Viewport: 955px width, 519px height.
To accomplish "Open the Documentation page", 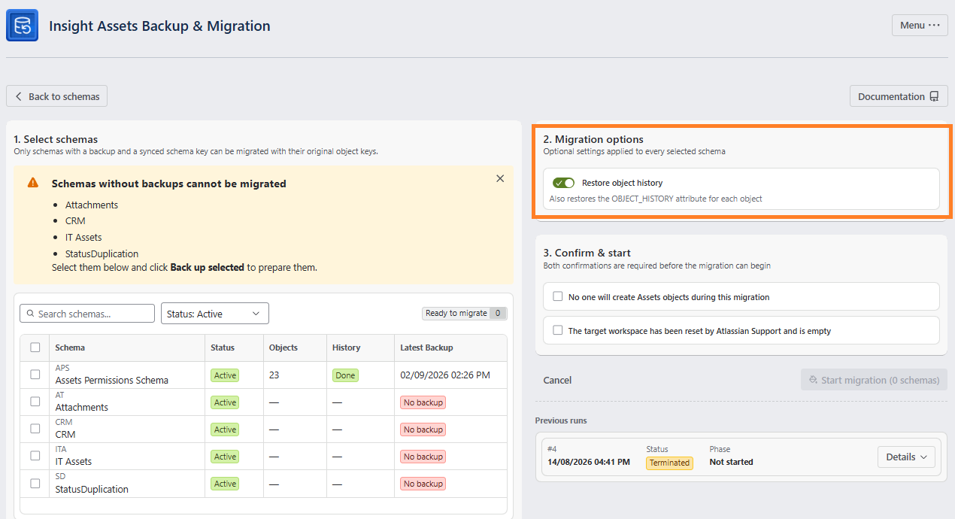I will tap(899, 96).
